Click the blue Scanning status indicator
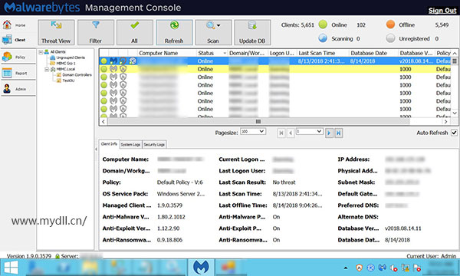Viewport: 460px width, 276px height. [x=323, y=38]
